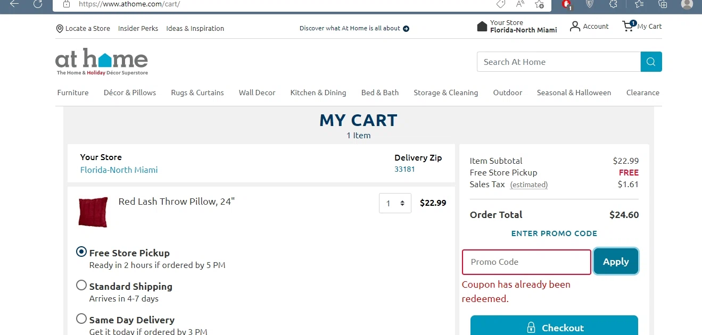
Task: Open the quantity dropdown for the pillow
Action: 395,203
